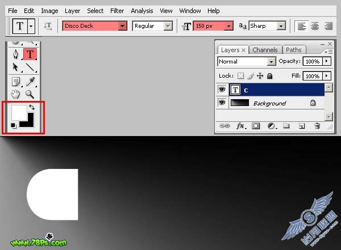Toggle visibility of the C text layer
Viewport: 341px width, 250px height.
(222, 89)
